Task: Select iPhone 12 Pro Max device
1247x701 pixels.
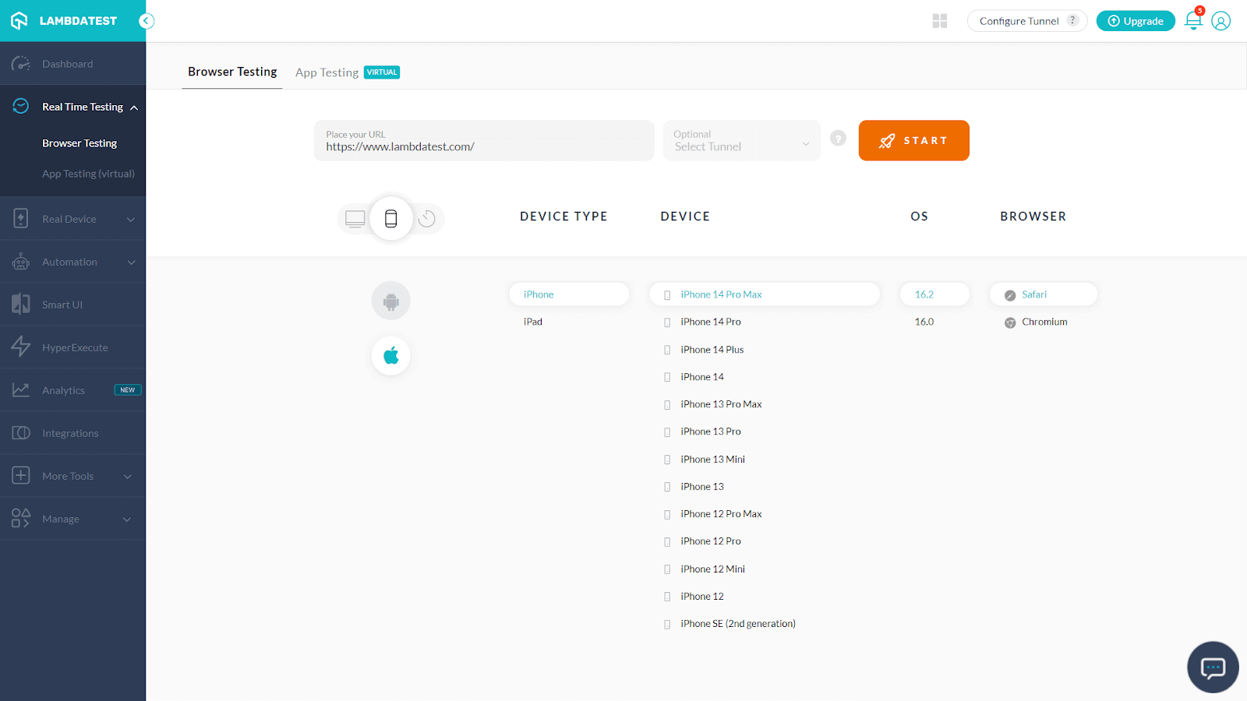Action: click(x=721, y=514)
